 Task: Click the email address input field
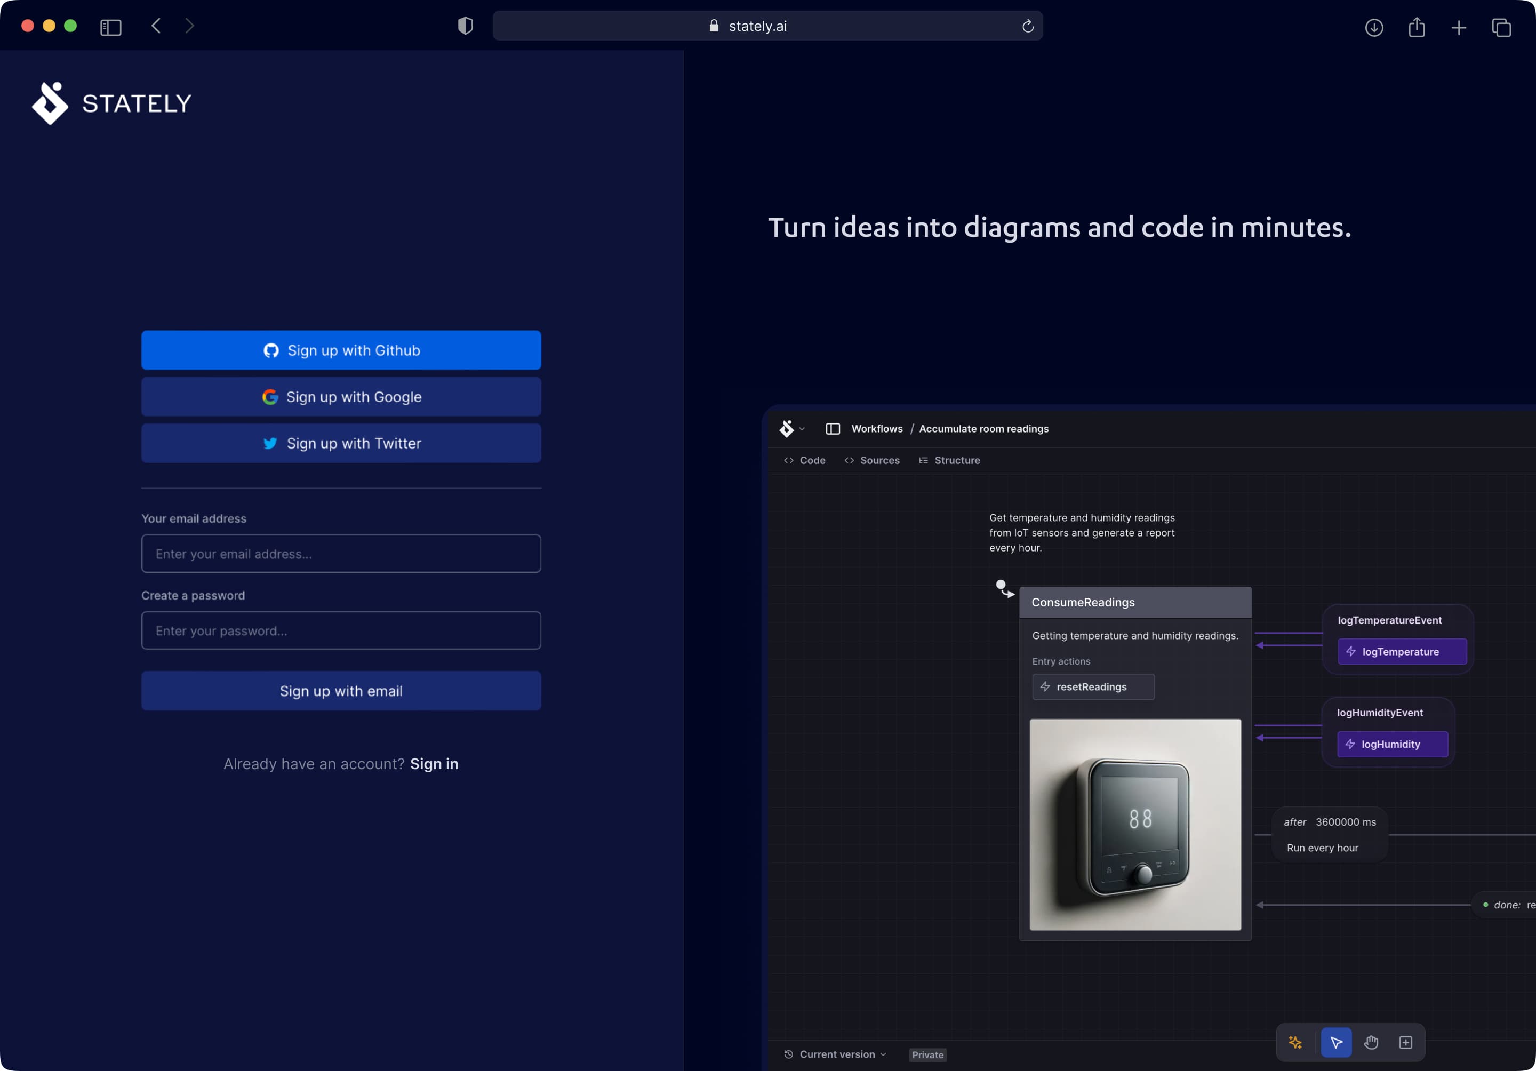coord(341,553)
